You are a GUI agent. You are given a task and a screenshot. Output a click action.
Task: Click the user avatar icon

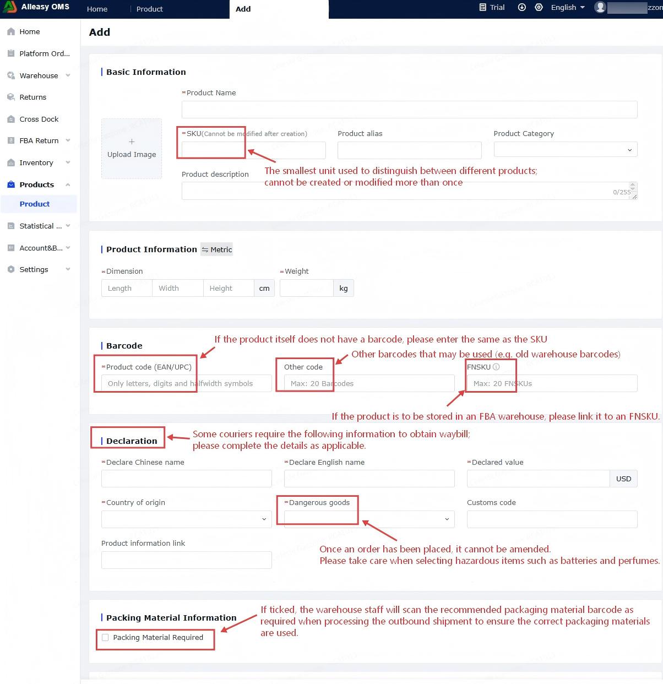[x=600, y=7]
